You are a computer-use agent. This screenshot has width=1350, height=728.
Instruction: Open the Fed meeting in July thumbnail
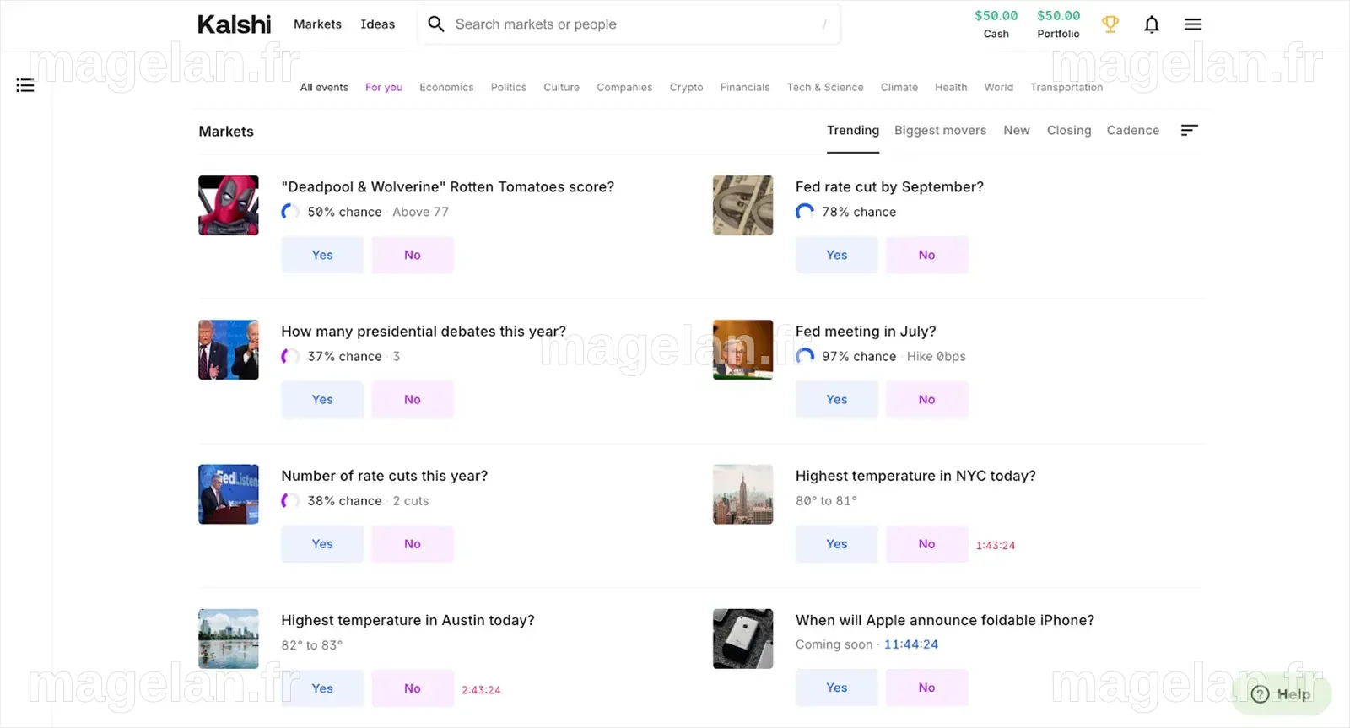coord(742,349)
